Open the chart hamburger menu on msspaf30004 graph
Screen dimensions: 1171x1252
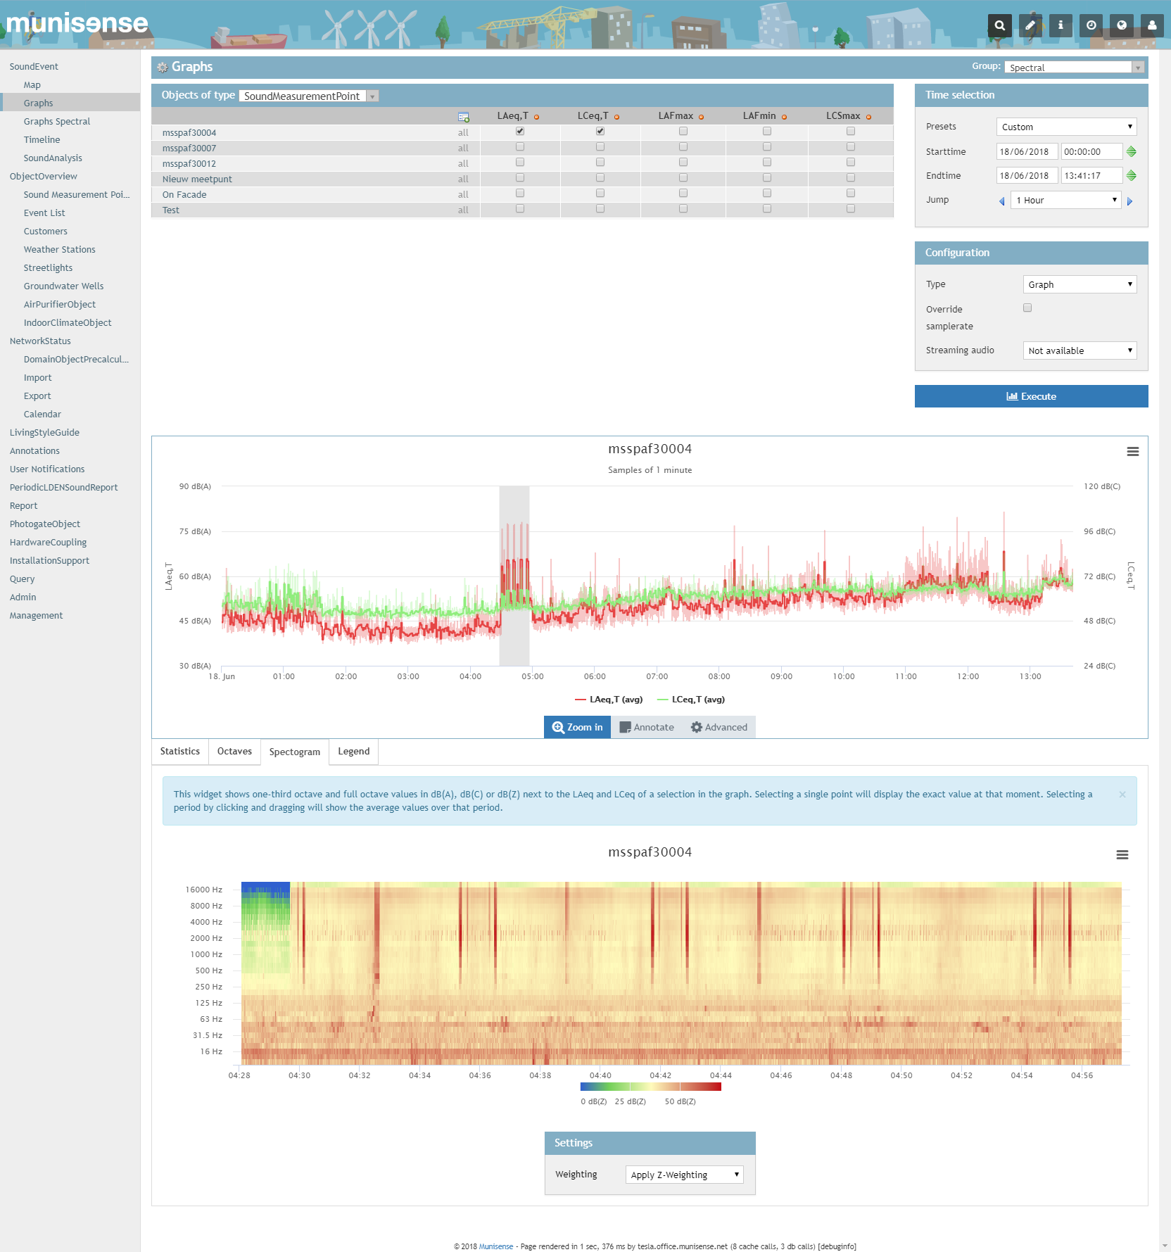point(1132,453)
